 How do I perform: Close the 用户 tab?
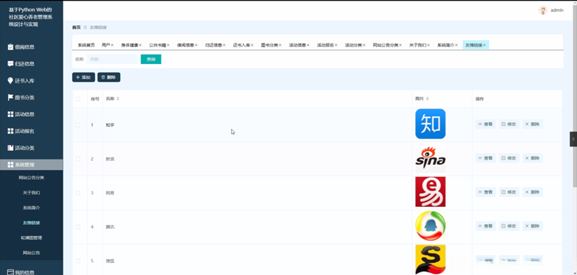click(x=112, y=45)
